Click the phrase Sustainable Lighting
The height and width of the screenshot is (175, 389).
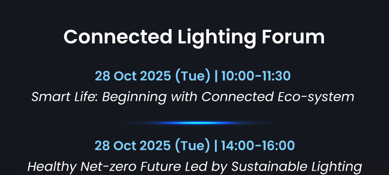pyautogui.click(x=297, y=167)
